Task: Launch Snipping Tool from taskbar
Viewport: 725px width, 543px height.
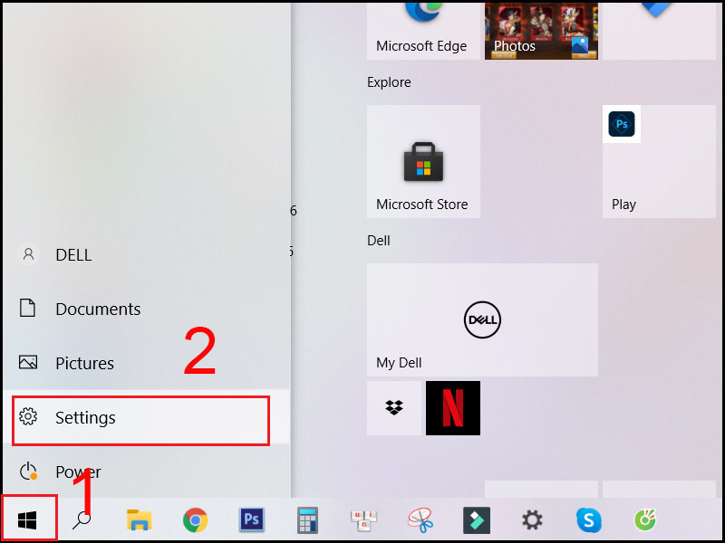Action: point(420,519)
